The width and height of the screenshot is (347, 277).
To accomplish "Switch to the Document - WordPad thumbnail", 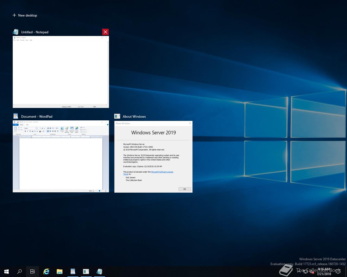I will click(61, 156).
